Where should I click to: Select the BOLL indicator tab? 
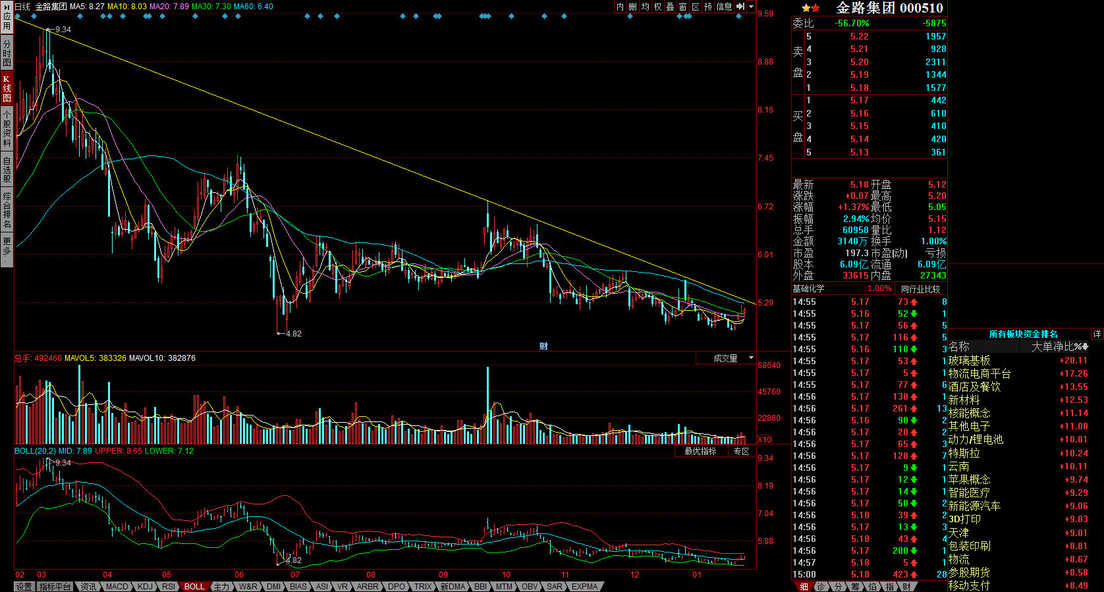194,587
